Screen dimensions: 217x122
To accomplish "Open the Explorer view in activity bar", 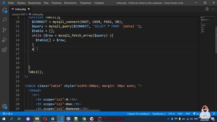I will pos(4,10).
